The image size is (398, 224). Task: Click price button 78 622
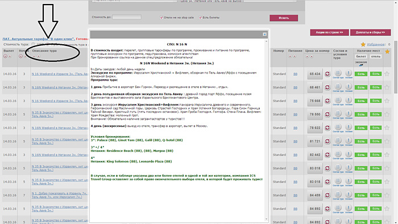click(315, 128)
